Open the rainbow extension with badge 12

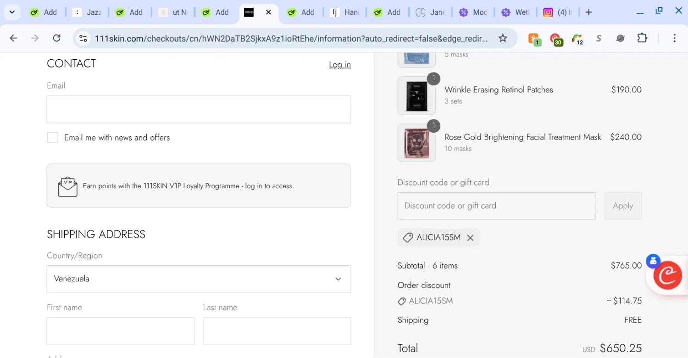click(x=577, y=39)
